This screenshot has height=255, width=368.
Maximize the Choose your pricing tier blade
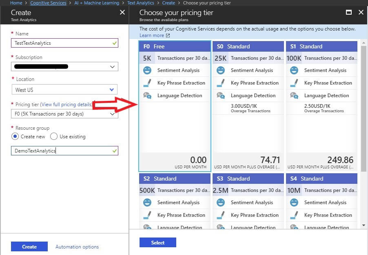[349, 12]
